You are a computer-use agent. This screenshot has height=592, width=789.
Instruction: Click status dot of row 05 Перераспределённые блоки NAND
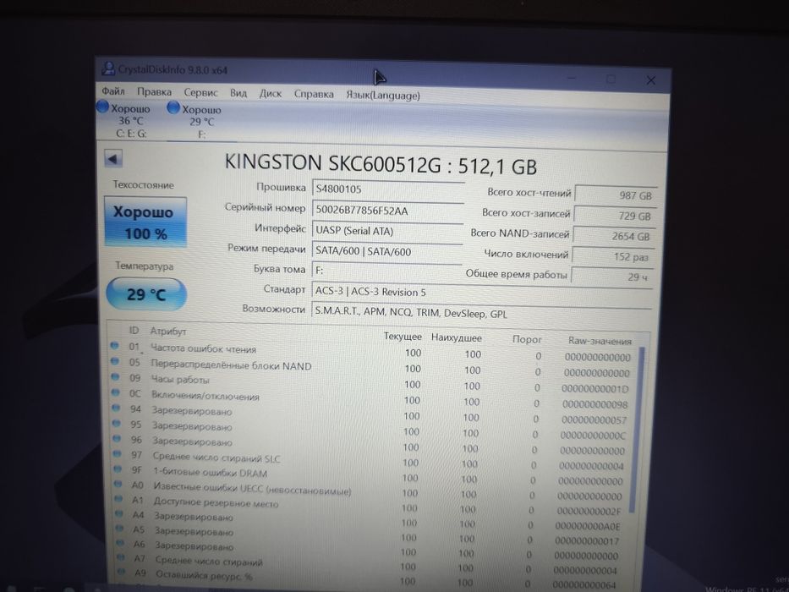click(115, 361)
